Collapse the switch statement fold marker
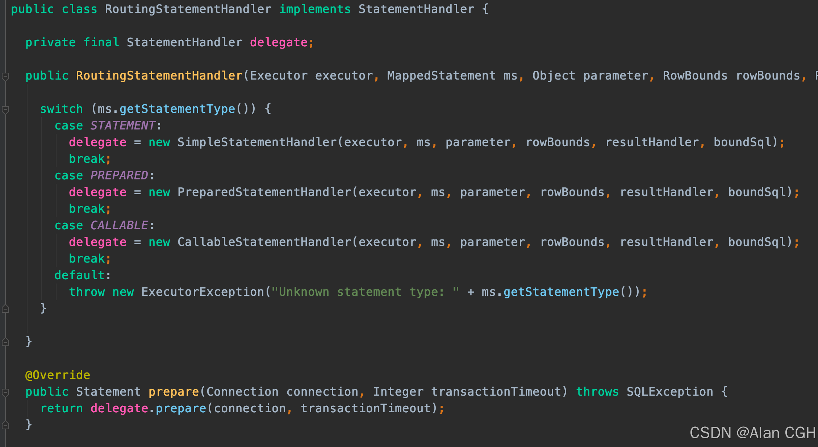 coord(5,110)
